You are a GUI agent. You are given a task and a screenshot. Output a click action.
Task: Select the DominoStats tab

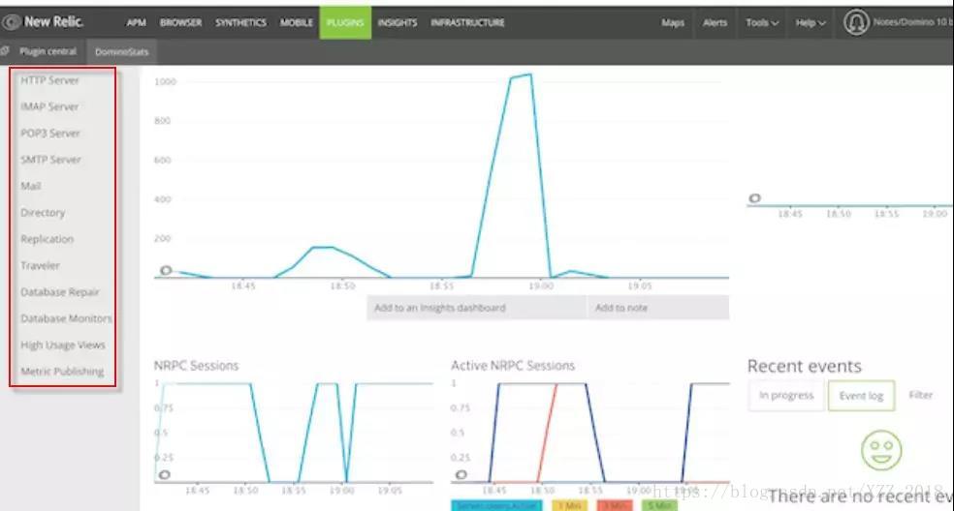click(x=122, y=52)
